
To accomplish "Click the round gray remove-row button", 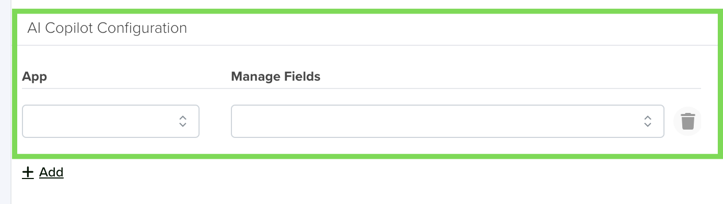I will (687, 121).
